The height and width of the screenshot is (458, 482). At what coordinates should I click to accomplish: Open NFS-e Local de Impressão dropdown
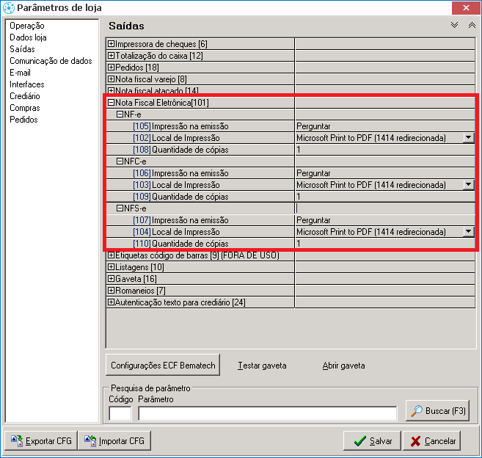pyautogui.click(x=469, y=232)
